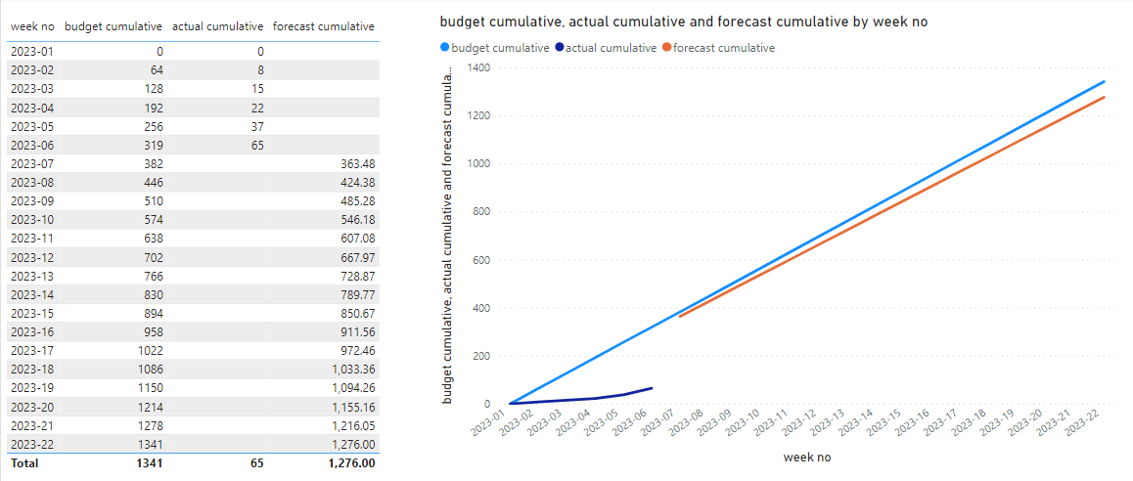Viewport: 1133px width, 481px height.
Task: Click the forecast cumulative legend dot
Action: tap(666, 48)
